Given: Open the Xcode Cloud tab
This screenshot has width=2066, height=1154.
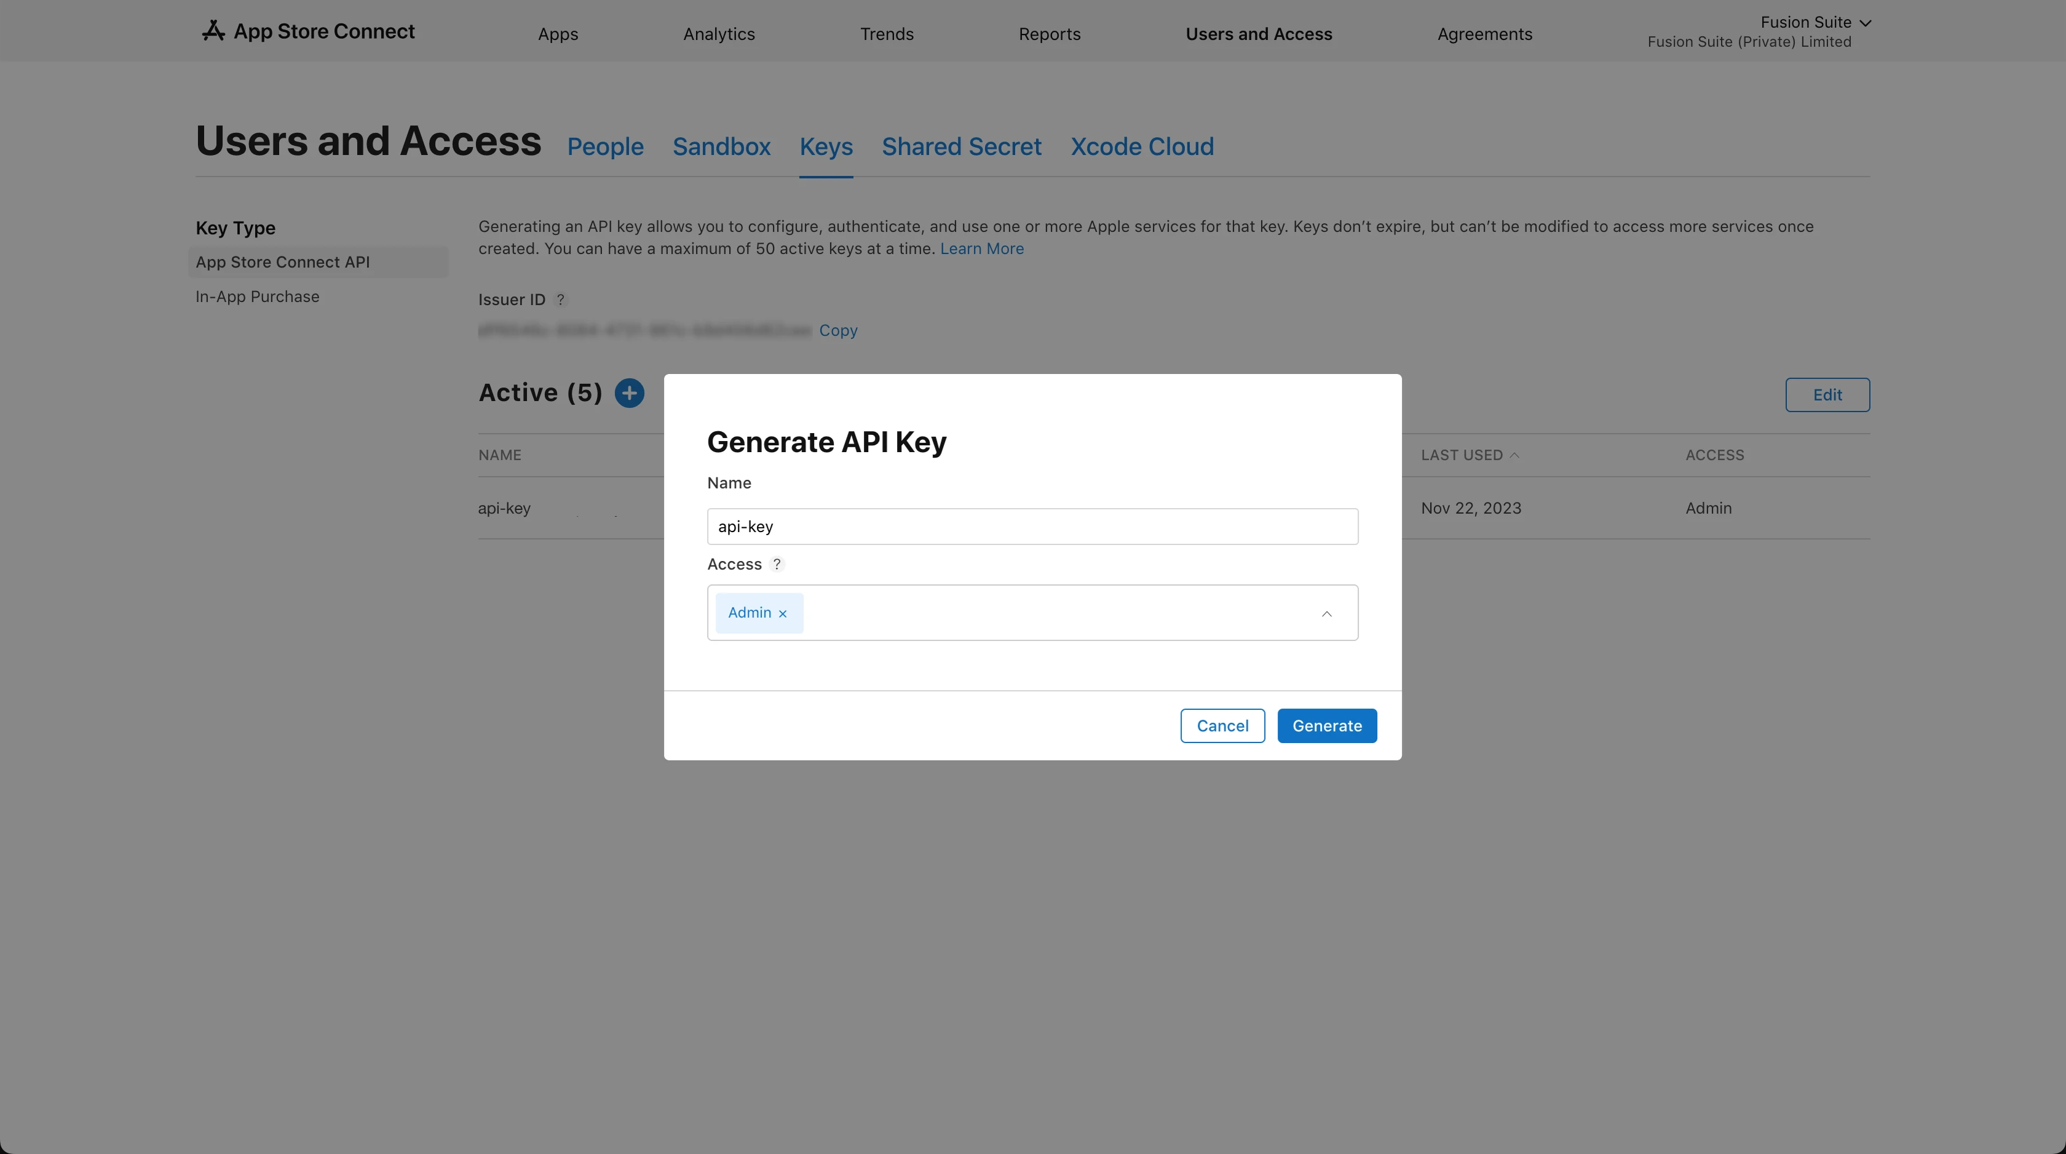Looking at the screenshot, I should (1141, 147).
